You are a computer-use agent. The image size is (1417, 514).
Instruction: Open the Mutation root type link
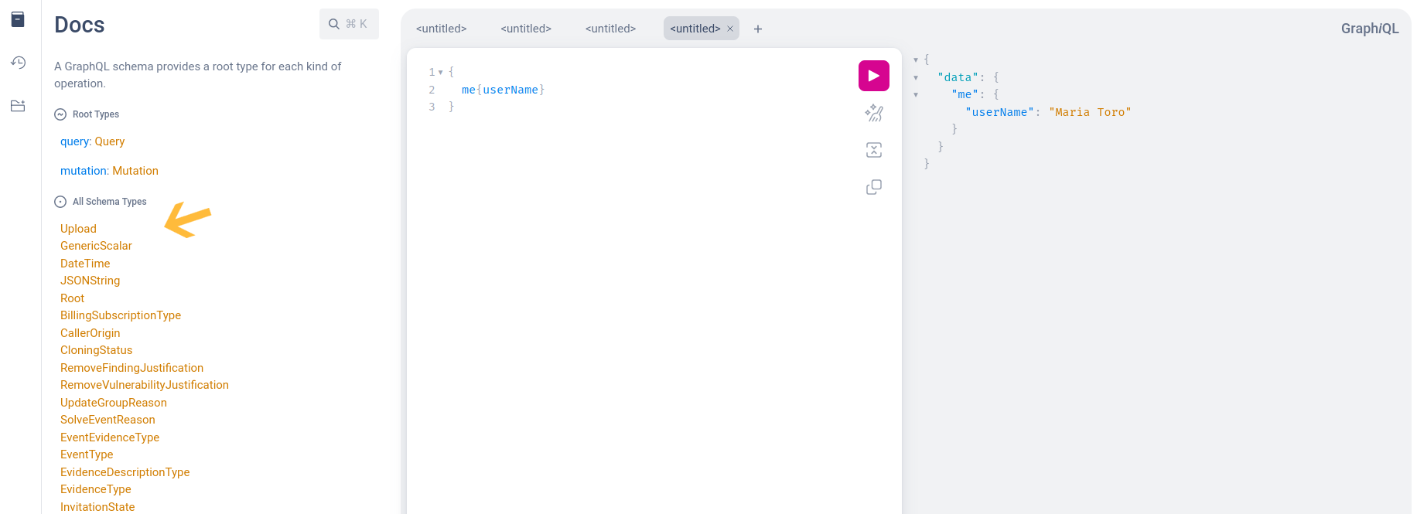[x=135, y=171]
